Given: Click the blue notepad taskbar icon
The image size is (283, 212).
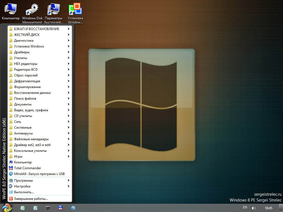Looking at the screenshot, I should 35,208.
